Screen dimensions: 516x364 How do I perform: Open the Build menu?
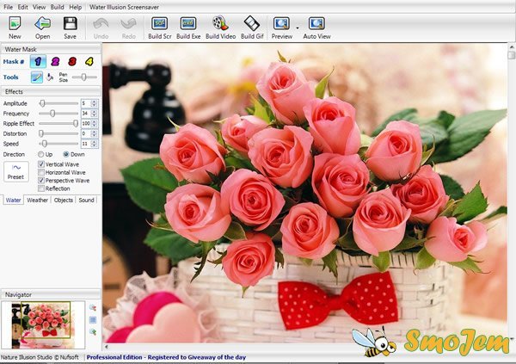tap(57, 7)
